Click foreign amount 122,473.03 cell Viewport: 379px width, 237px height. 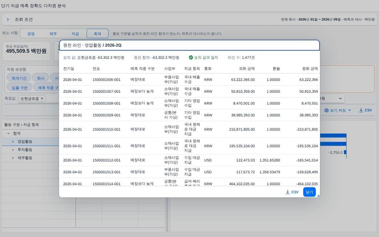245,160
